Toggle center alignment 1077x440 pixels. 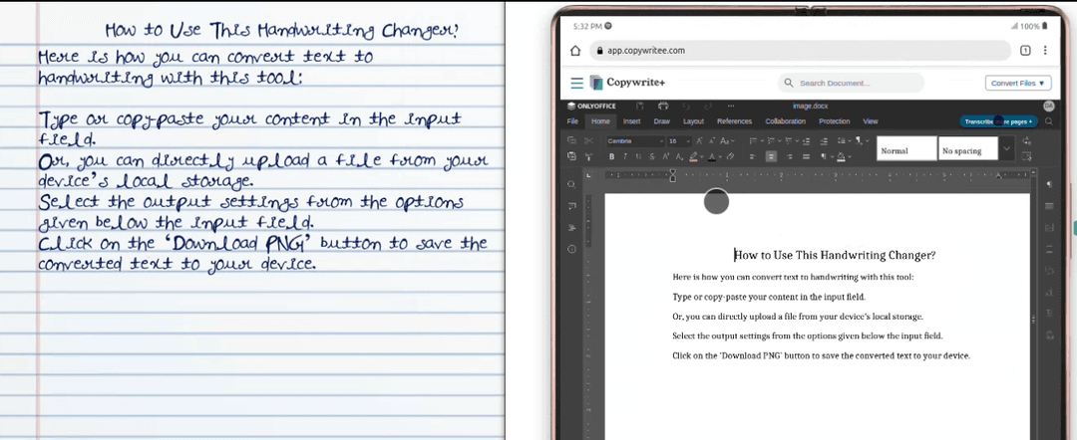tap(771, 156)
